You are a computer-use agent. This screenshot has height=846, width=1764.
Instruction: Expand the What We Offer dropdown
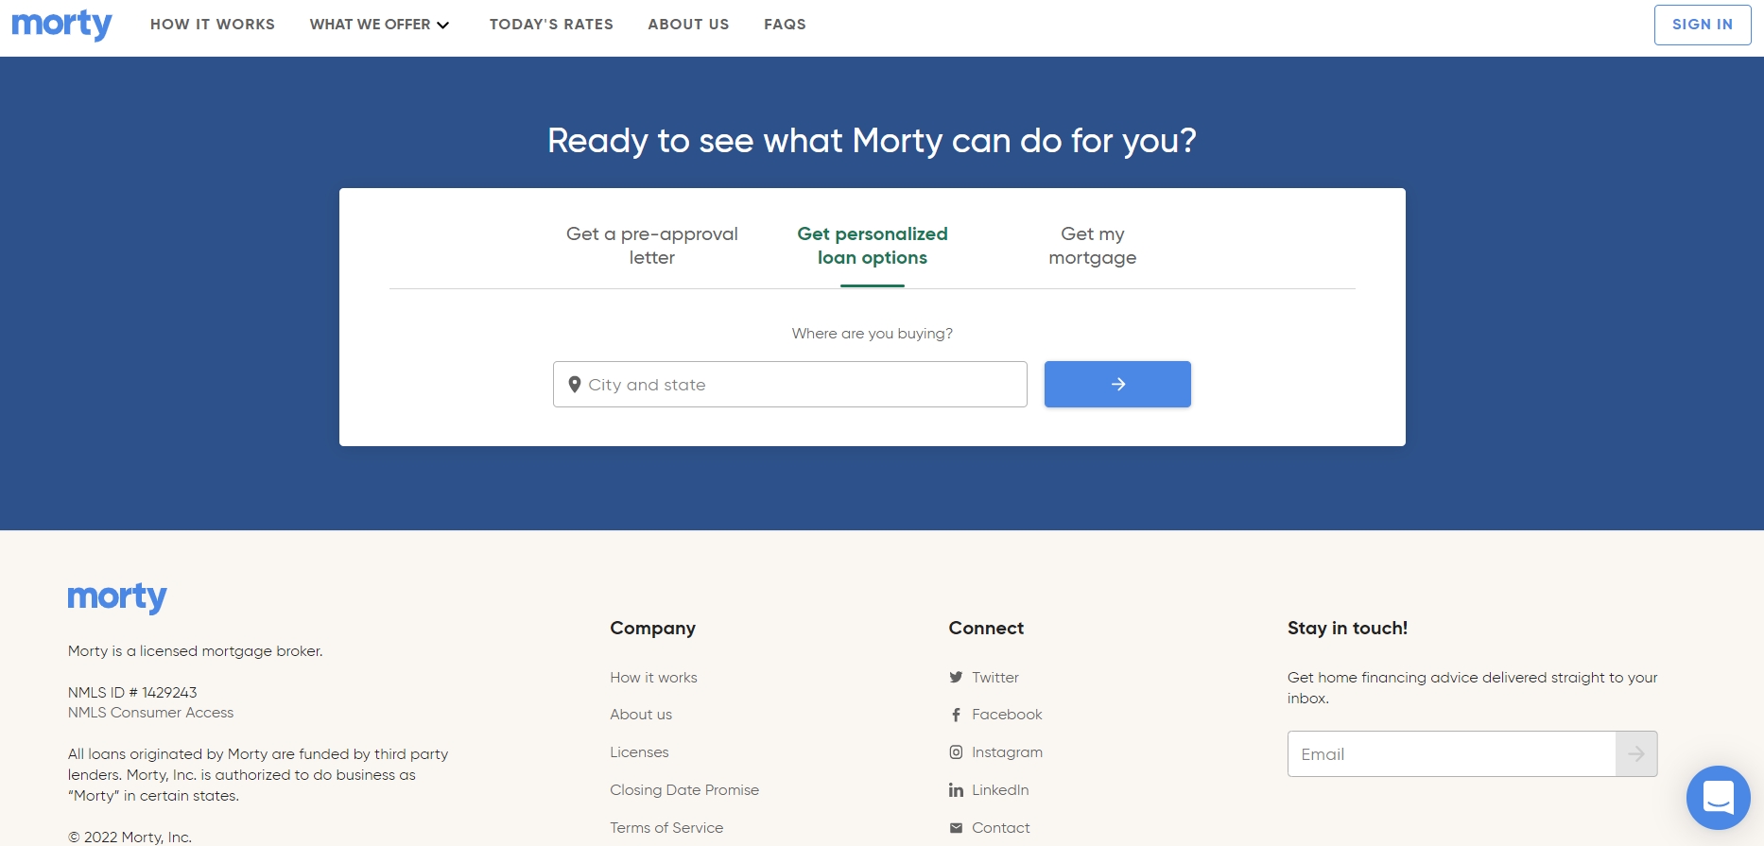(379, 25)
